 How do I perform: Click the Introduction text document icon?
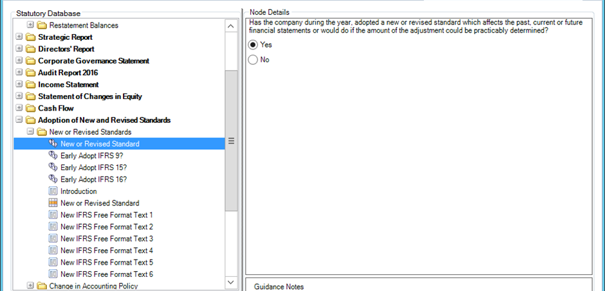point(53,191)
